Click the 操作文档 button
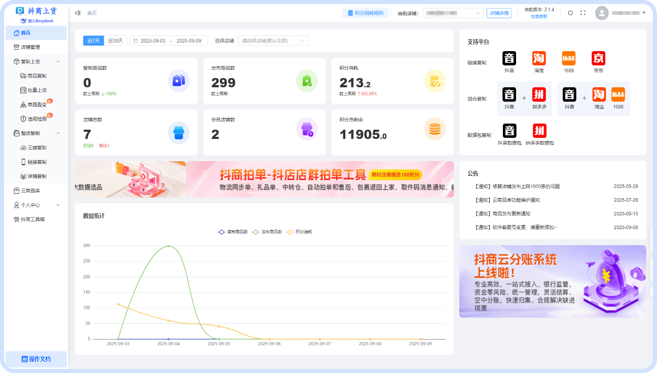This screenshot has height=373, width=657. pyautogui.click(x=36, y=359)
